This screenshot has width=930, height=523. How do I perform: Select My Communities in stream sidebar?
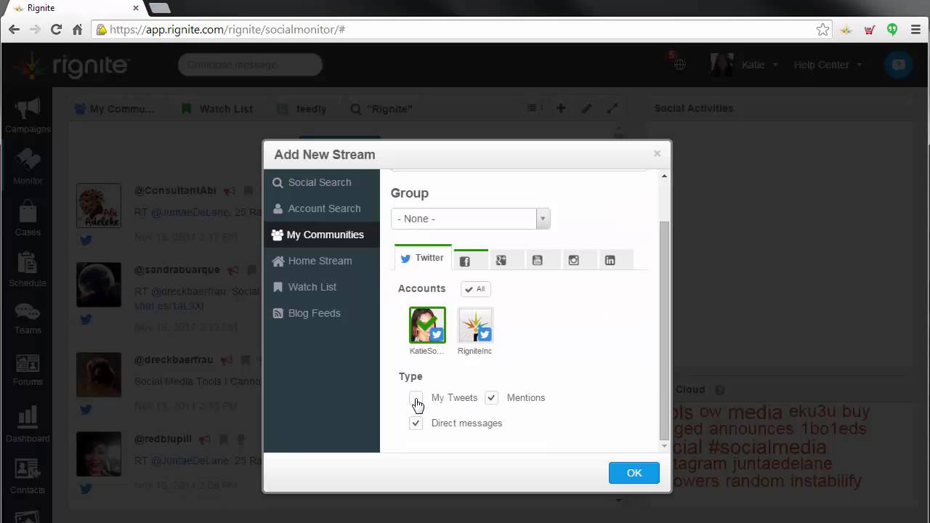(x=321, y=235)
